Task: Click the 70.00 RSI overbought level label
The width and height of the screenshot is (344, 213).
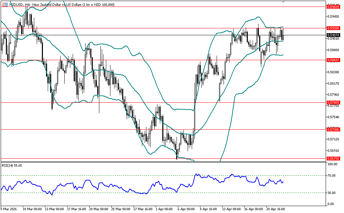Action: coord(333,176)
